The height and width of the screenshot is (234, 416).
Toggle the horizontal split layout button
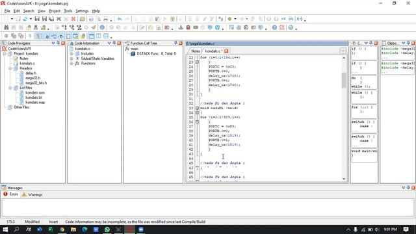(106, 36)
